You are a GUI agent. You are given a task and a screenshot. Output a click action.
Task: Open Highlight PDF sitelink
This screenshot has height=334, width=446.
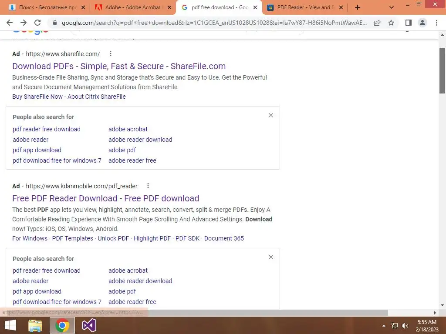click(152, 238)
